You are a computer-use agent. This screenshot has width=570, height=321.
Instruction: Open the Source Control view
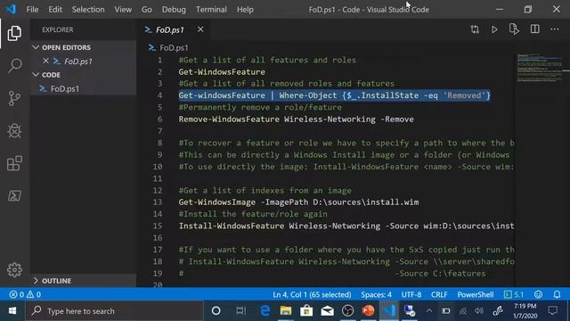14,98
